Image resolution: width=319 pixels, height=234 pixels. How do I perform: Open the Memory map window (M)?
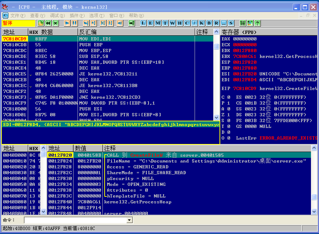point(158,23)
